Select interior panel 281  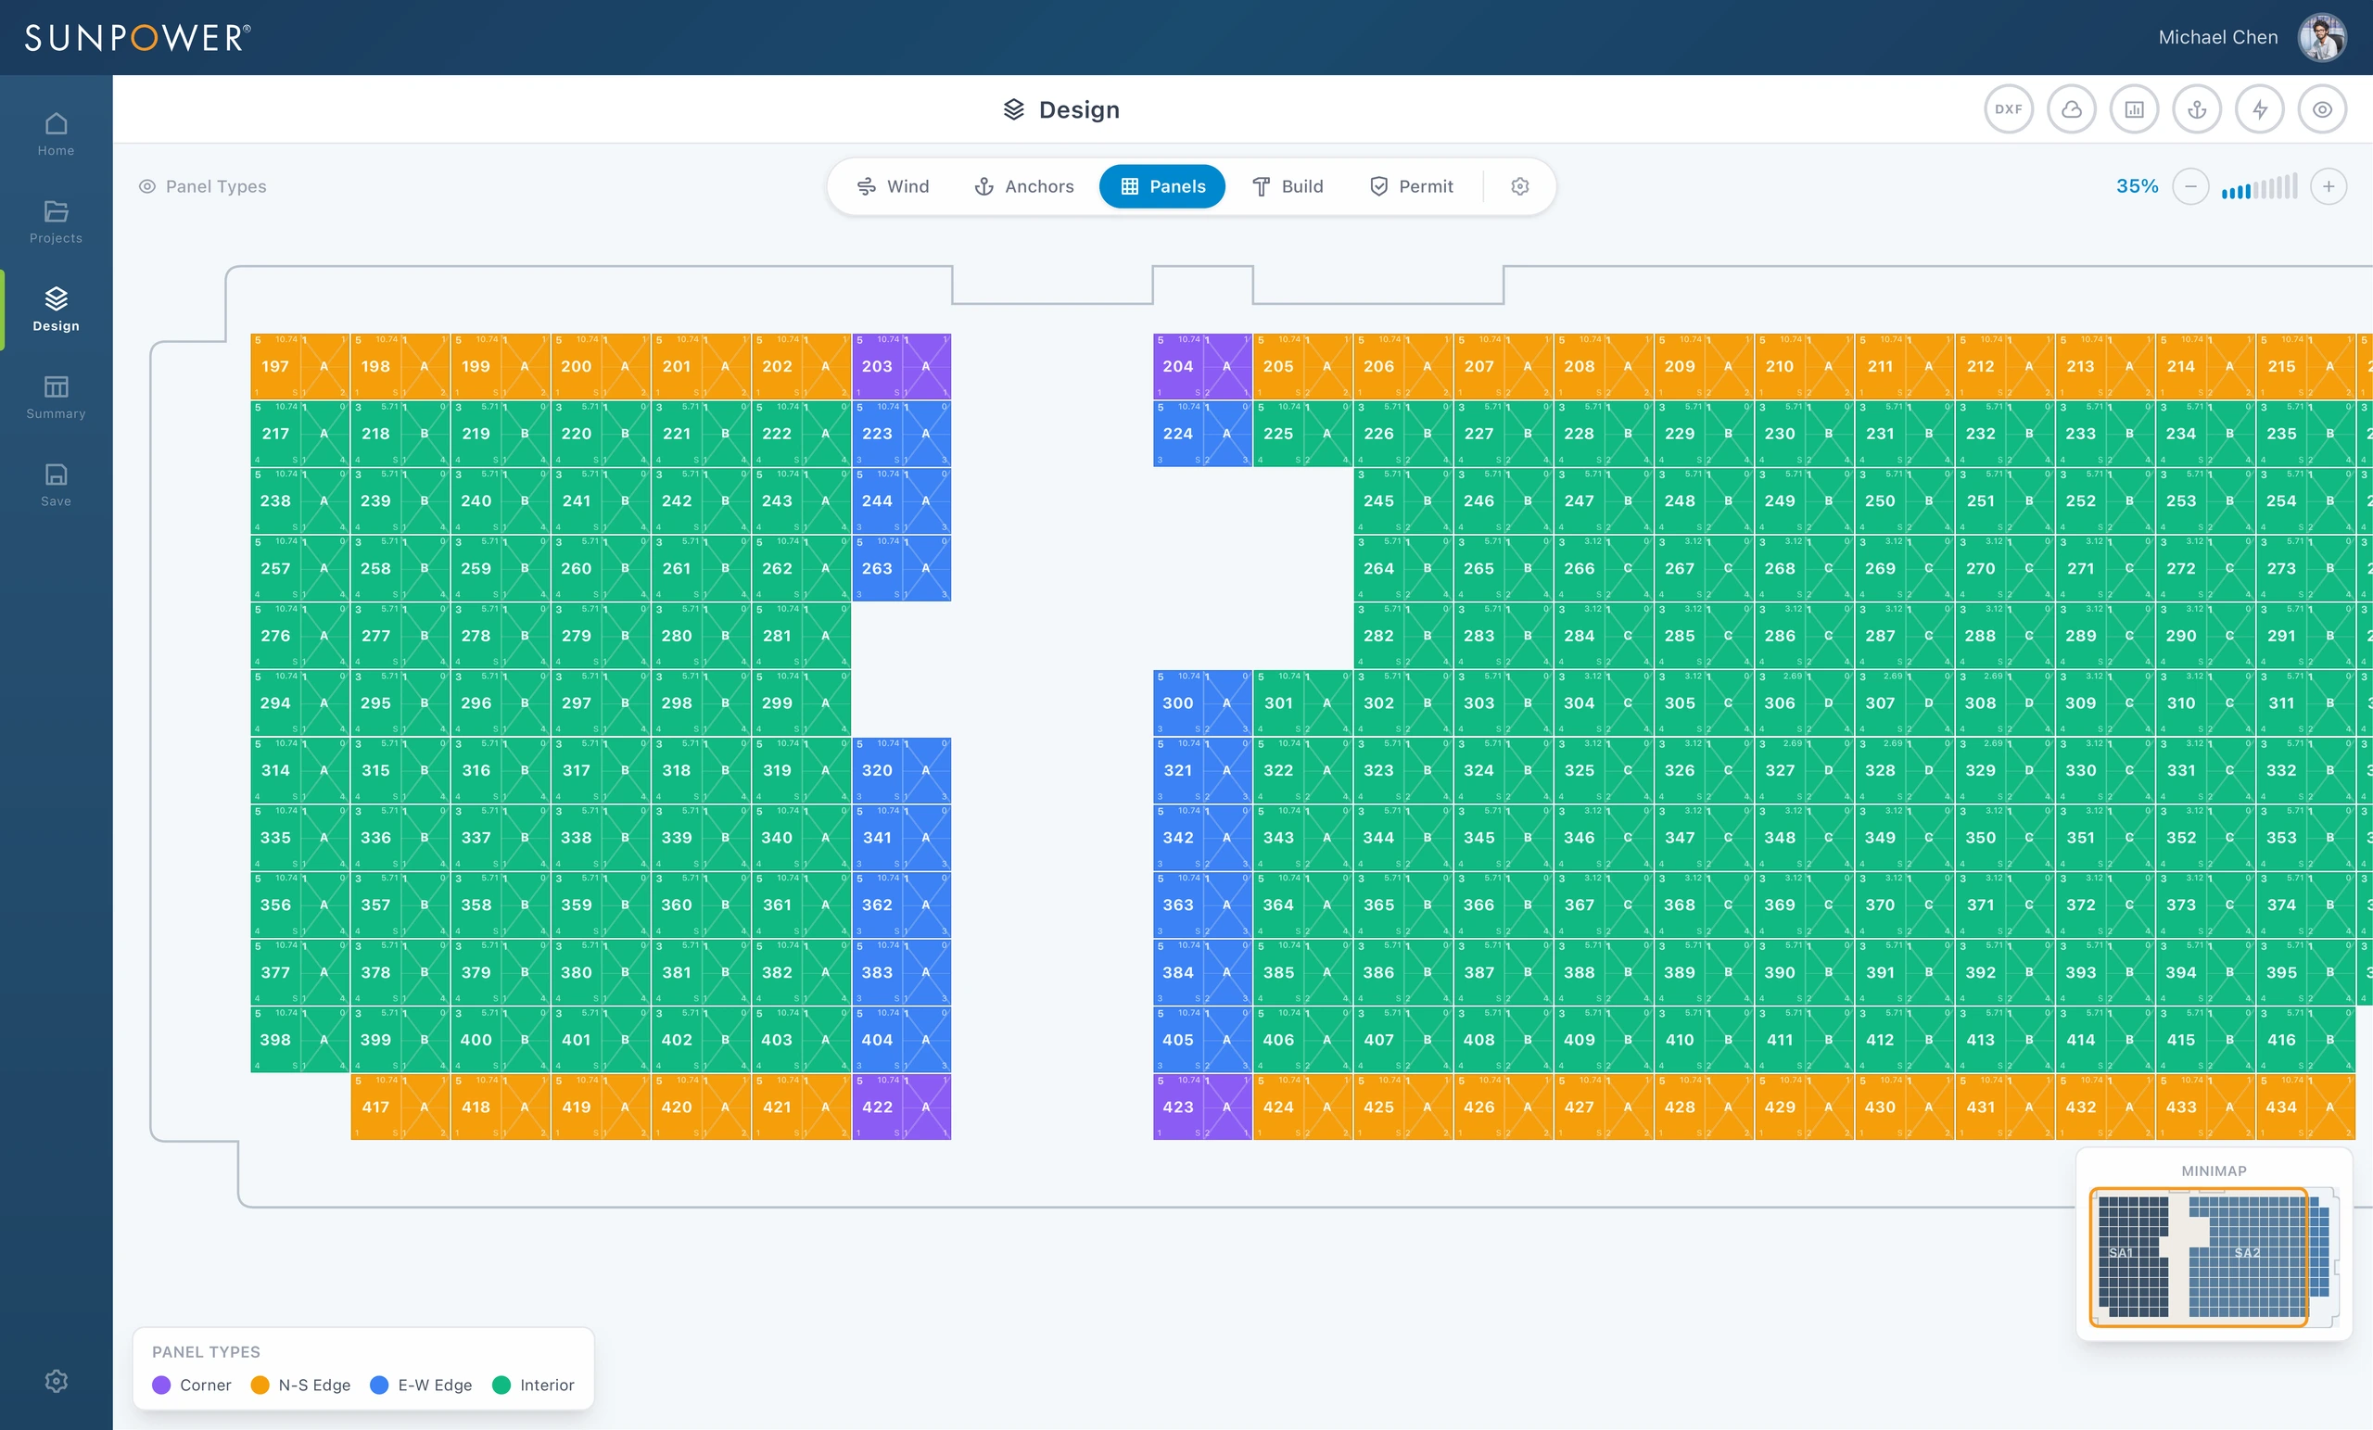pyautogui.click(x=801, y=636)
